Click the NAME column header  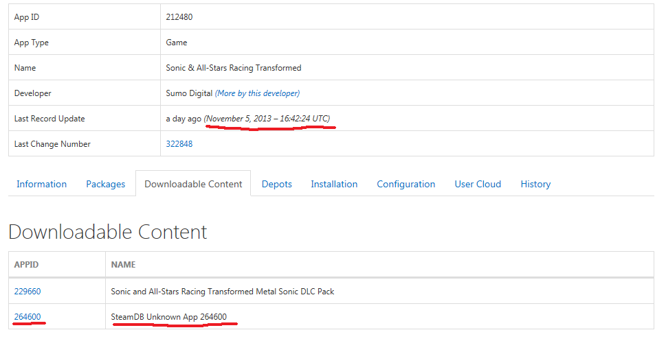coord(123,265)
